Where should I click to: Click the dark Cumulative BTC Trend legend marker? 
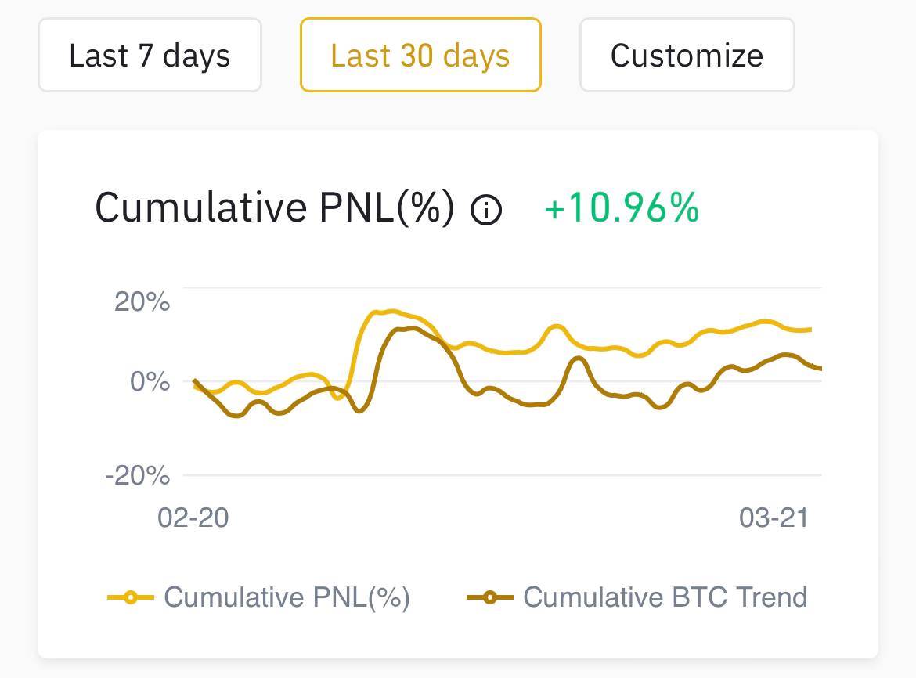click(x=489, y=597)
